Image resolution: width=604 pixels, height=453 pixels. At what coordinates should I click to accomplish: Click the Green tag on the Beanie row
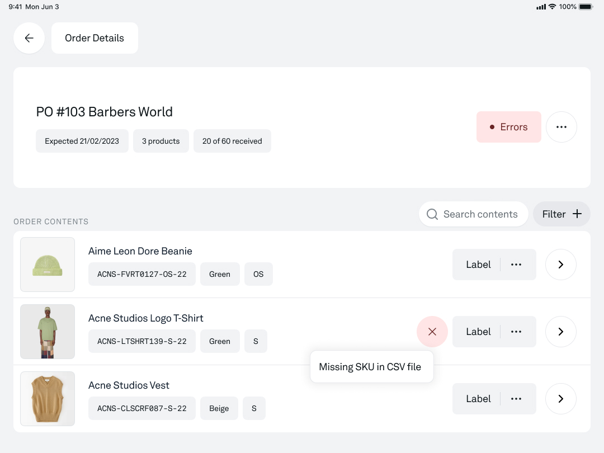pyautogui.click(x=220, y=274)
